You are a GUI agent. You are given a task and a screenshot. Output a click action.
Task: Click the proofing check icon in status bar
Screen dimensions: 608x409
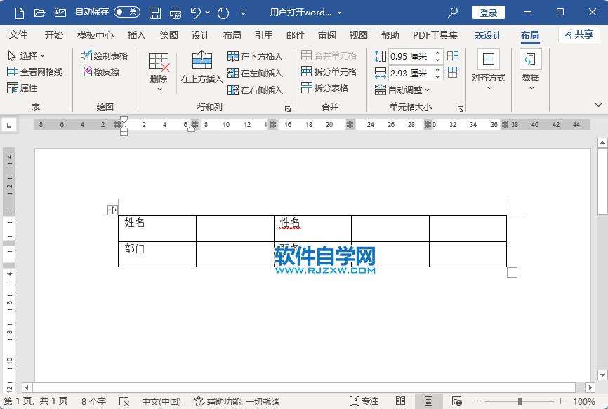pyautogui.click(x=124, y=401)
